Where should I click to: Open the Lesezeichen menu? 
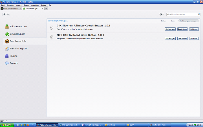[35, 5]
